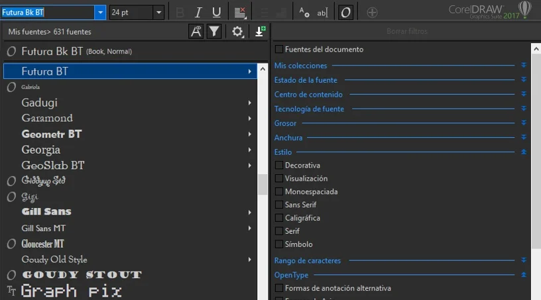The height and width of the screenshot is (300, 541).
Task: Click the TrueType icon beside Graph Pix
Action: (x=11, y=291)
